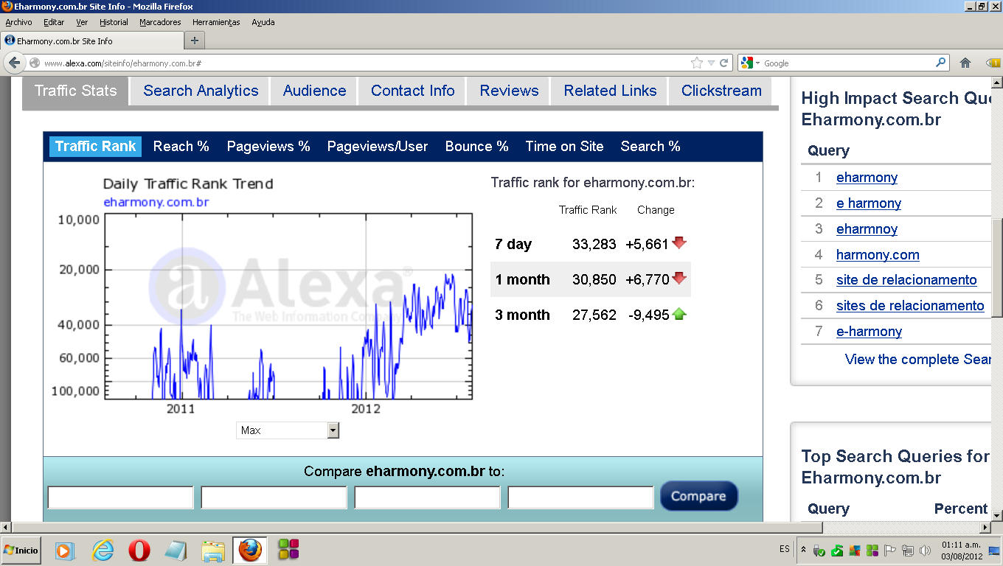Click the safely remove hardware tray icon
Screen dimensions: 1003x566
pos(819,551)
